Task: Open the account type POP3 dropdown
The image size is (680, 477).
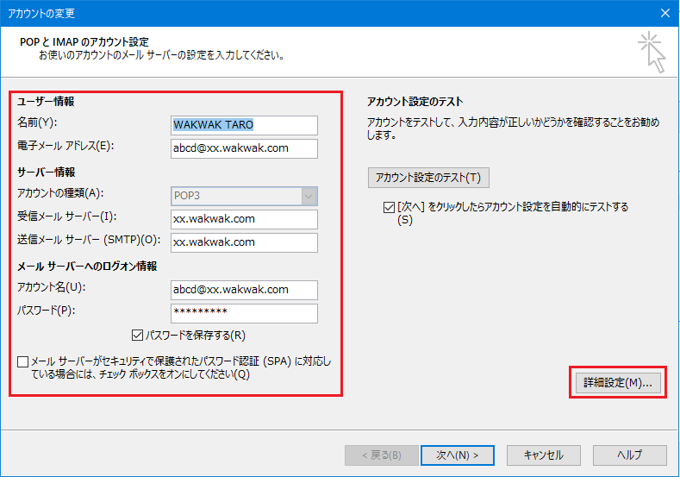Action: (244, 196)
